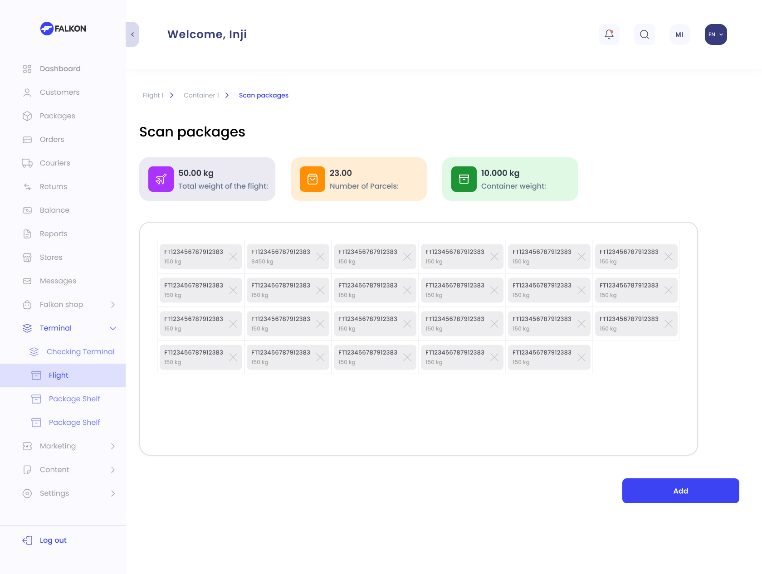The height and width of the screenshot is (574, 762).
Task: Click the Log out icon
Action: tap(27, 540)
